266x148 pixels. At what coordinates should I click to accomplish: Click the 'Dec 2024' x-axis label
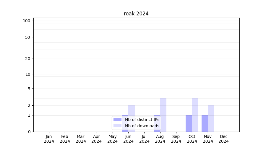(223, 139)
